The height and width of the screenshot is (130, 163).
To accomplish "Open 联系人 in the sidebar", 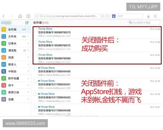I will [x=15, y=64].
